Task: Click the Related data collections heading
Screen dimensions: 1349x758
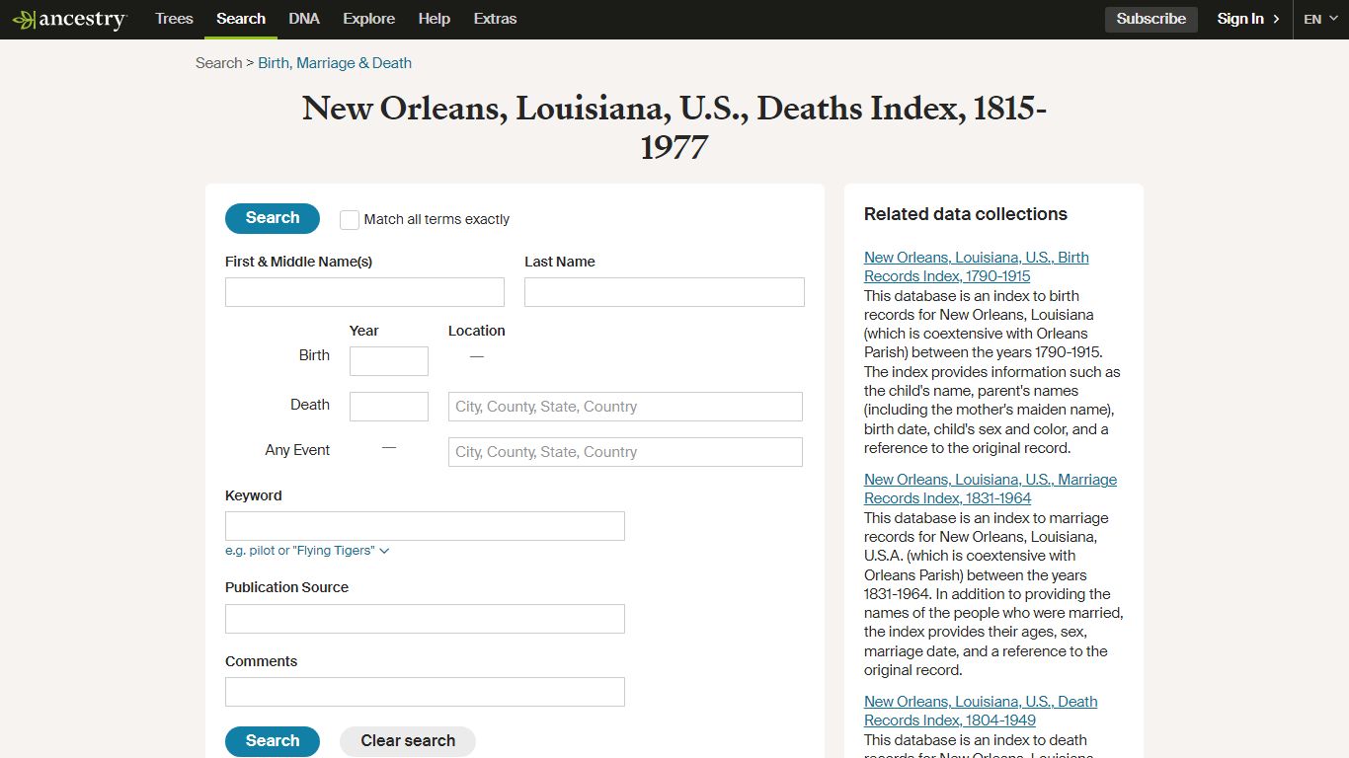Action: click(966, 214)
